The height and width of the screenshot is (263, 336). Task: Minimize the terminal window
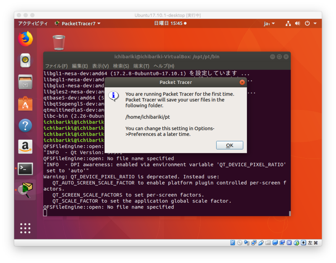pyautogui.click(x=272, y=57)
